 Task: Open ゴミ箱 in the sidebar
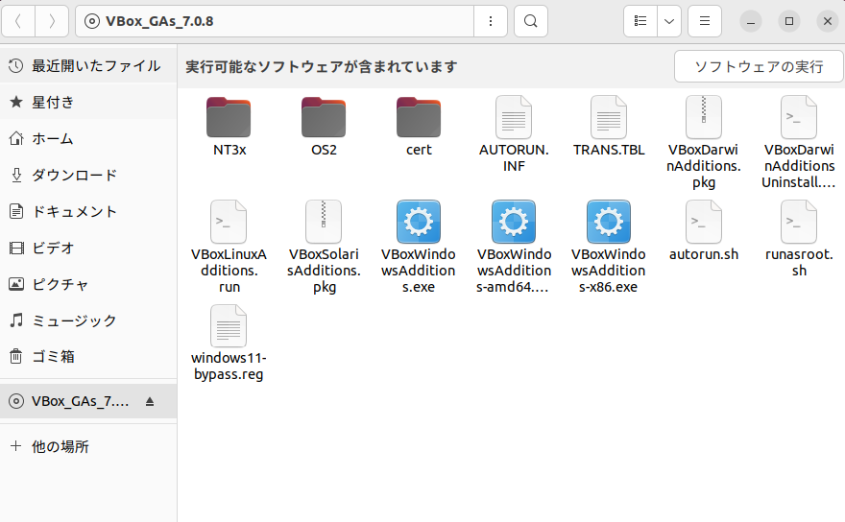[x=88, y=356]
